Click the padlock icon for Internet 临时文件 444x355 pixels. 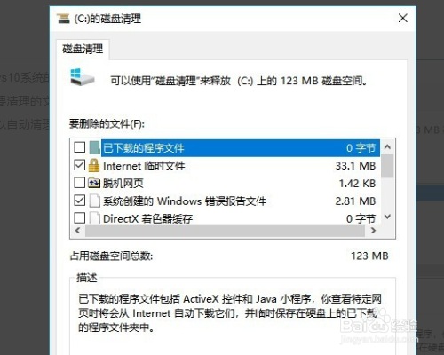pos(94,165)
